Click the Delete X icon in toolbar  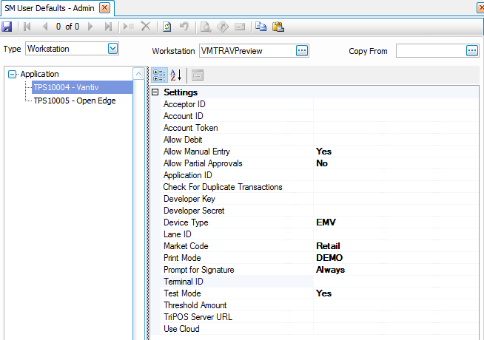(146, 26)
